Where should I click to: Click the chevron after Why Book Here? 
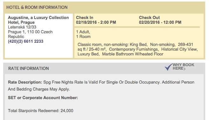pos(185,69)
